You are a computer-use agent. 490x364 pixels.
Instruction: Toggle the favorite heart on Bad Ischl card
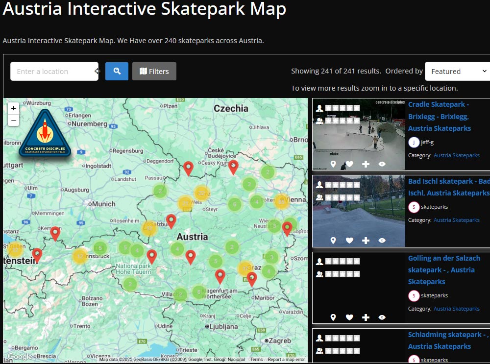point(349,241)
